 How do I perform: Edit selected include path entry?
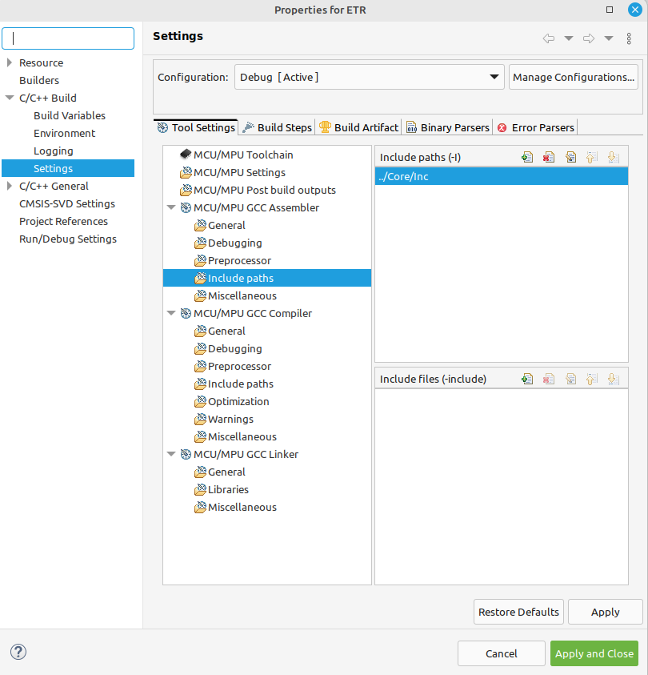570,157
